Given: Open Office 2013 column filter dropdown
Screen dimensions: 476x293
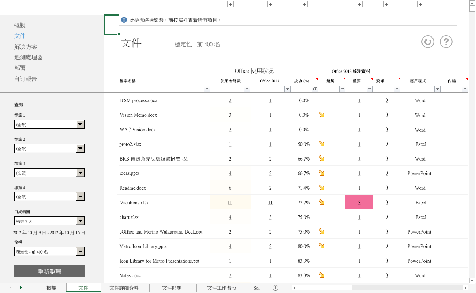Looking at the screenshot, I should (287, 89).
